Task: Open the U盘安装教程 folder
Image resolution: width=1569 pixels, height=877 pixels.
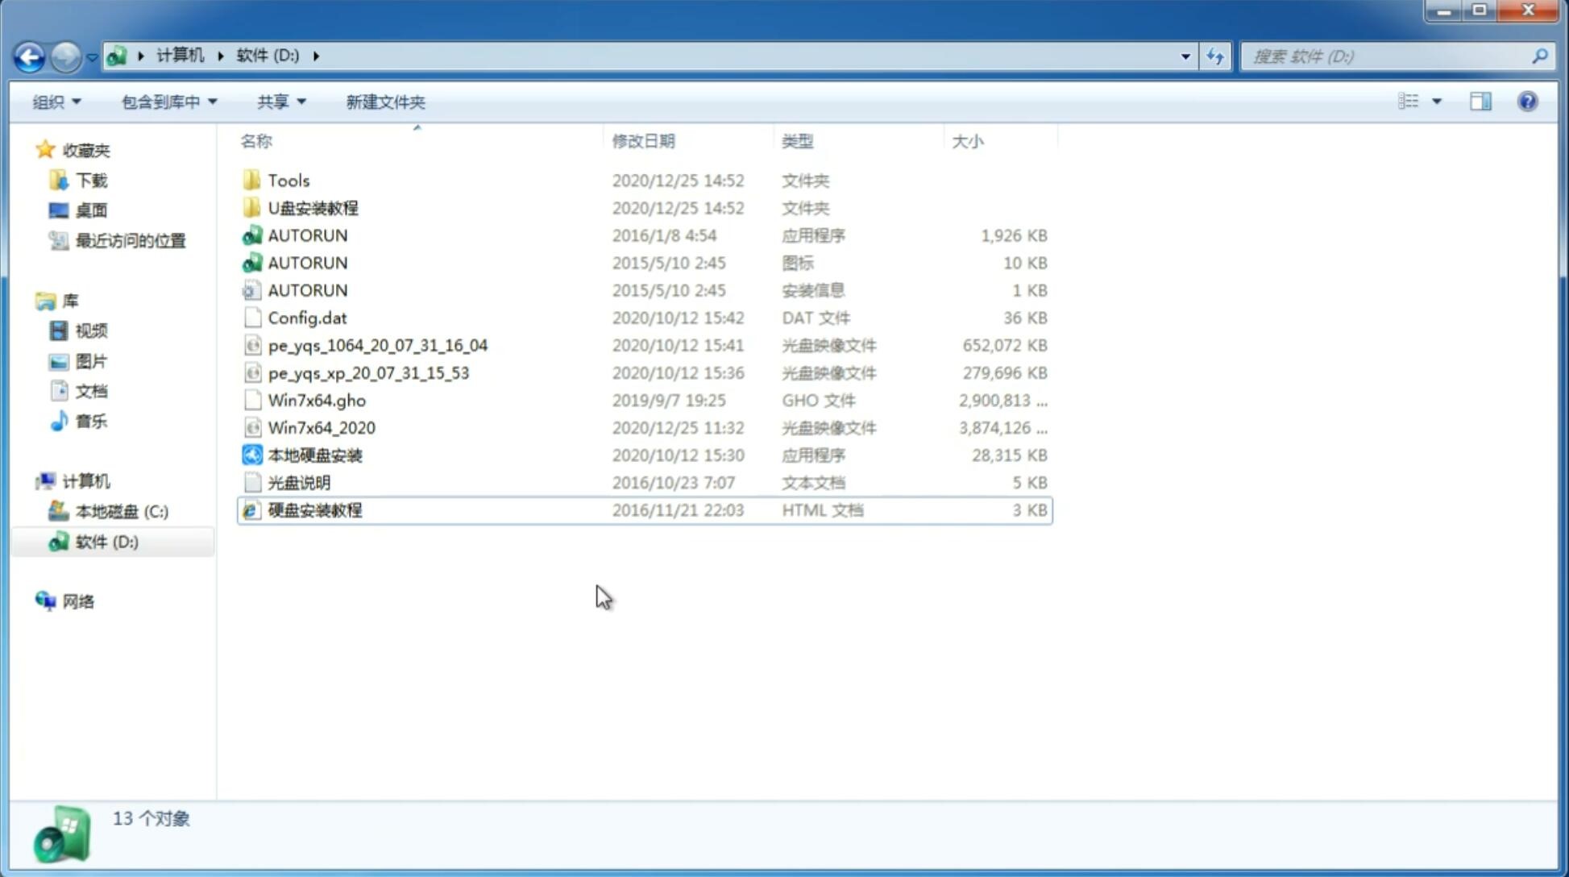Action: coord(311,208)
